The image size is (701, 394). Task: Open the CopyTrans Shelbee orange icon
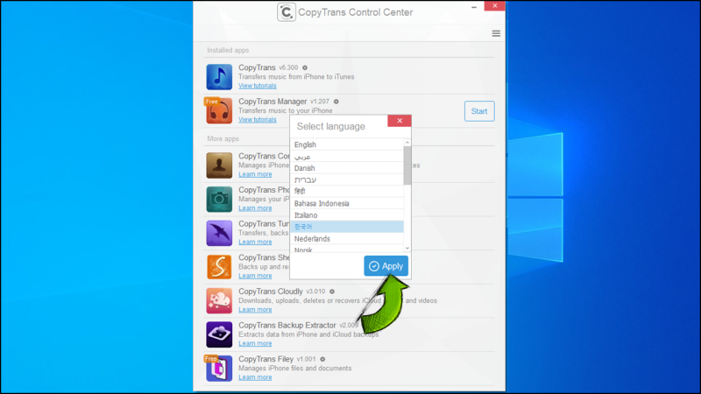click(x=219, y=267)
